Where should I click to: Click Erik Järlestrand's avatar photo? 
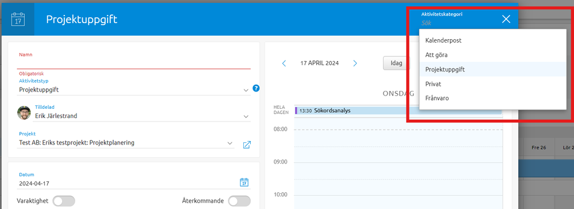[24, 113]
